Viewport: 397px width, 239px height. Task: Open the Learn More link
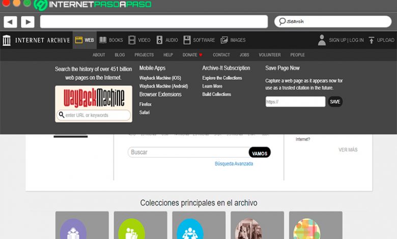click(x=212, y=86)
